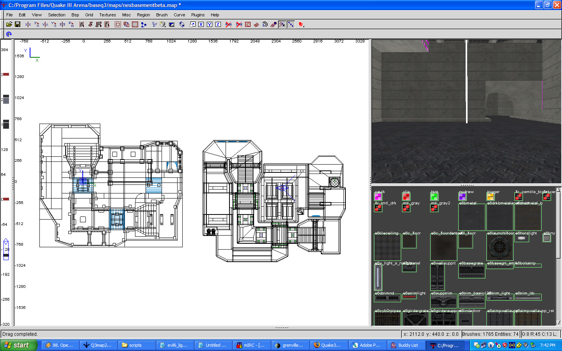
Task: Toggle show patch bounding box
Action: coord(248,24)
